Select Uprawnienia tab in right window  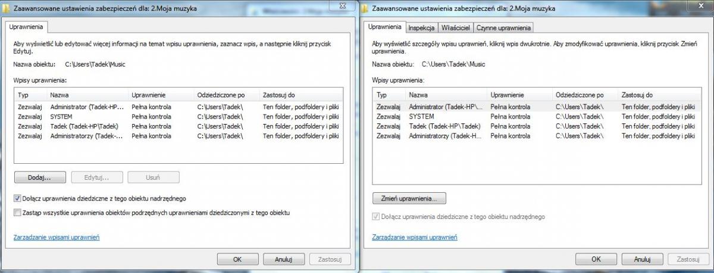[385, 27]
